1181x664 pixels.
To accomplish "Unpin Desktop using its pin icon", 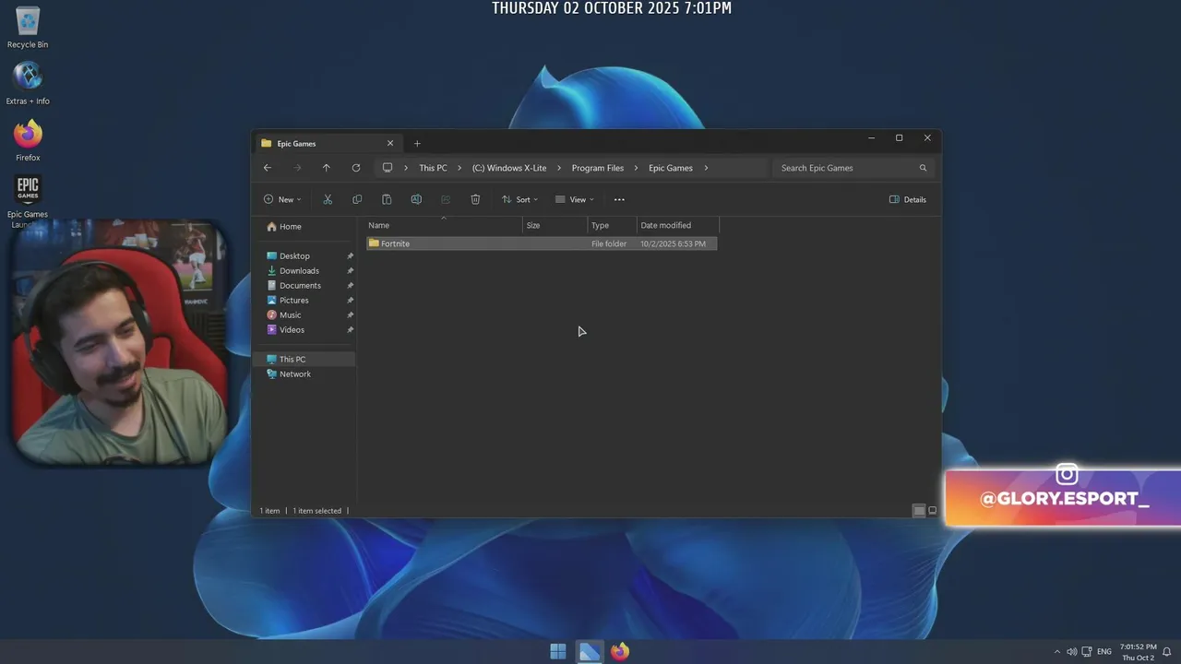I will click(350, 255).
